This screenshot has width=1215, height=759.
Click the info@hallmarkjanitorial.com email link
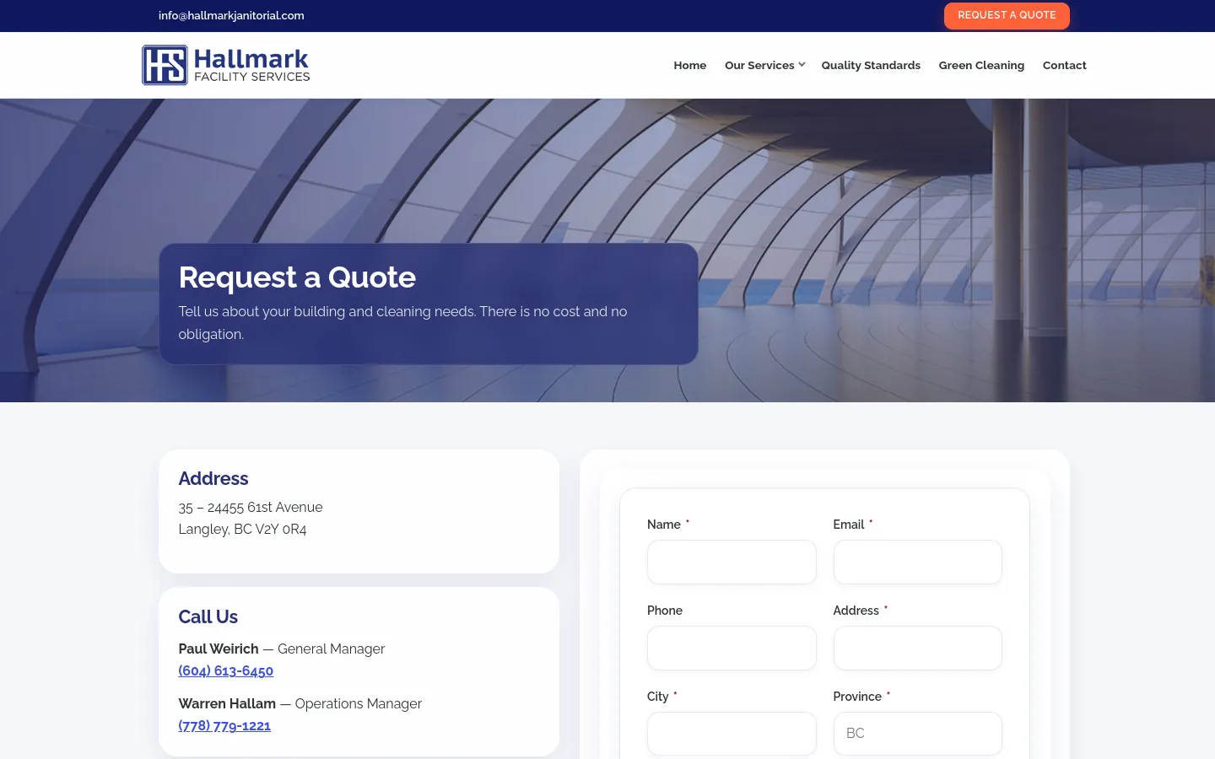[x=231, y=15]
